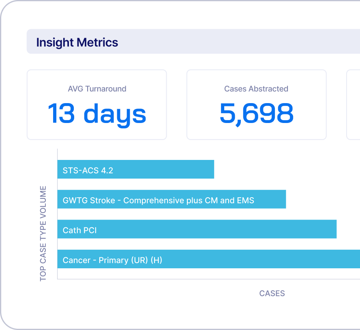Click the GWTG Stroke - Comprehensive label
This screenshot has width=360, height=330.
coord(158,201)
